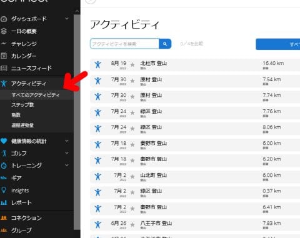Click the stopwatch icon beside トレーニング
Viewport: 300px width, 238px height.
tap(4, 166)
